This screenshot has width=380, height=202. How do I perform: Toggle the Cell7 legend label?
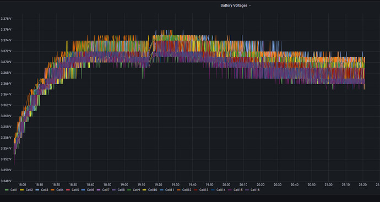point(106,190)
